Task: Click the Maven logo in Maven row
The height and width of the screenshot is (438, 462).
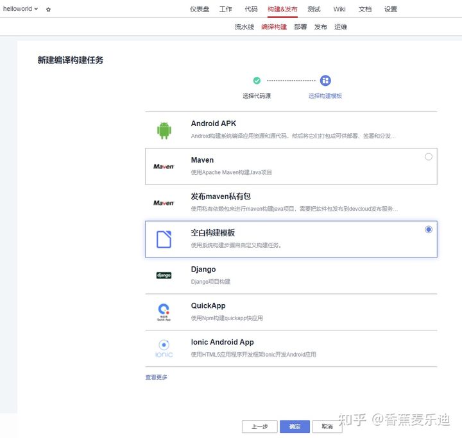Action: (164, 166)
